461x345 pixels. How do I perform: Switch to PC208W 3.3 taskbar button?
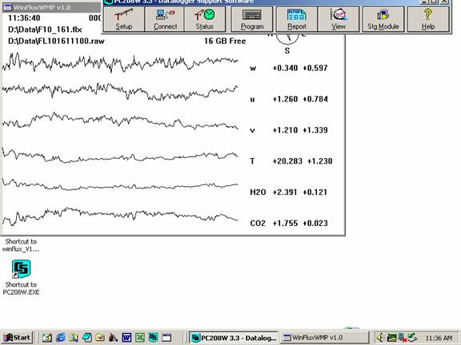(x=234, y=338)
